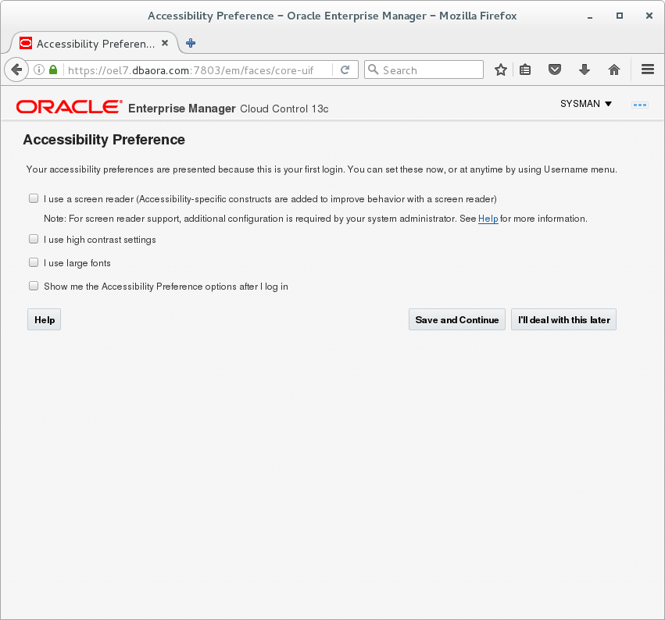Viewport: 665px width, 620px height.
Task: Bookmark this page with the star icon
Action: tap(500, 69)
